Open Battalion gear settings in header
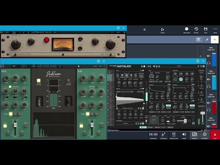 [154, 66]
